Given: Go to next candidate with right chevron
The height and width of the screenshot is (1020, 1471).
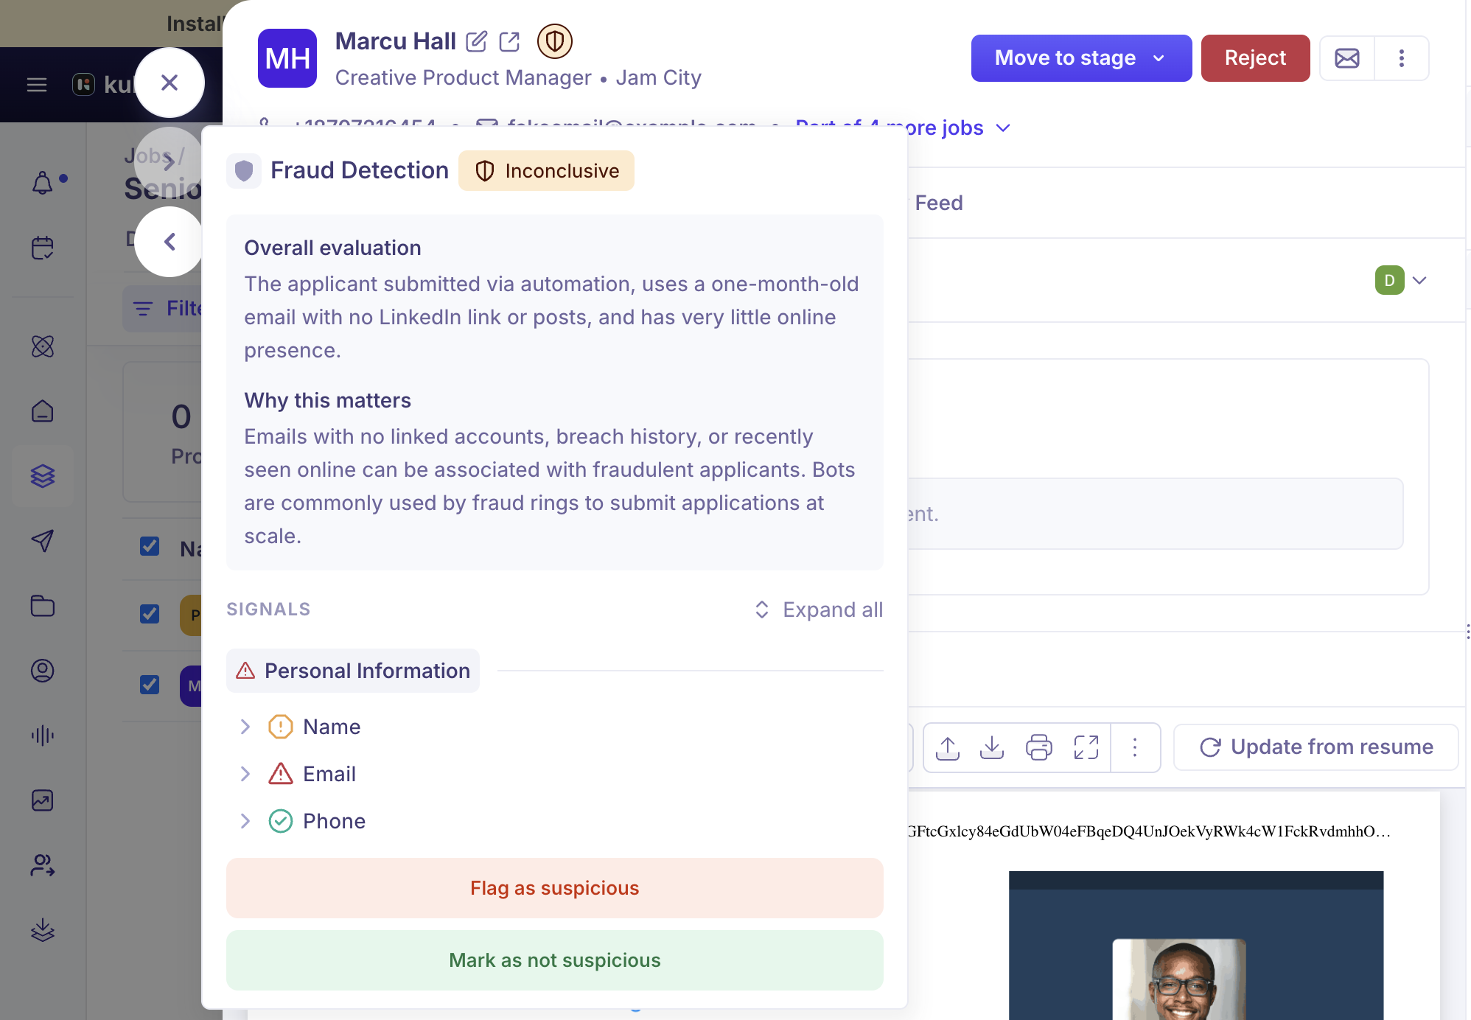Looking at the screenshot, I should [170, 161].
